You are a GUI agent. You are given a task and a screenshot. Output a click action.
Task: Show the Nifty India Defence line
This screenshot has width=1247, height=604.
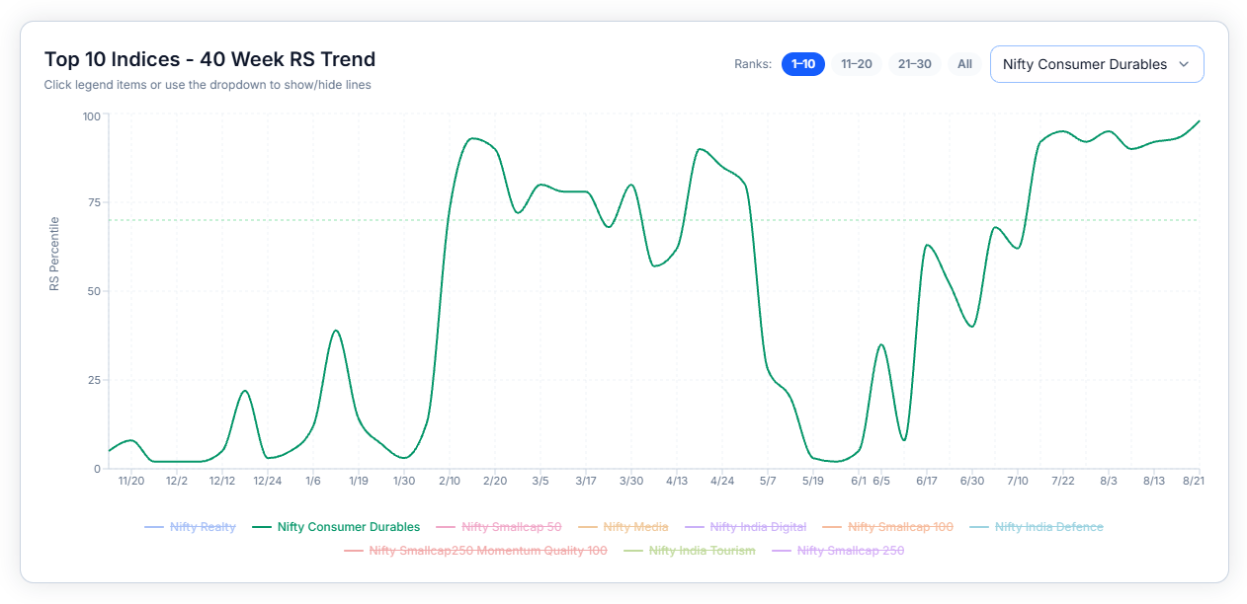1037,527
